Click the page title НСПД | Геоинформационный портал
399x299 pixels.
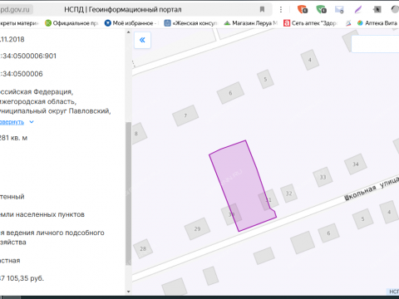123,10
